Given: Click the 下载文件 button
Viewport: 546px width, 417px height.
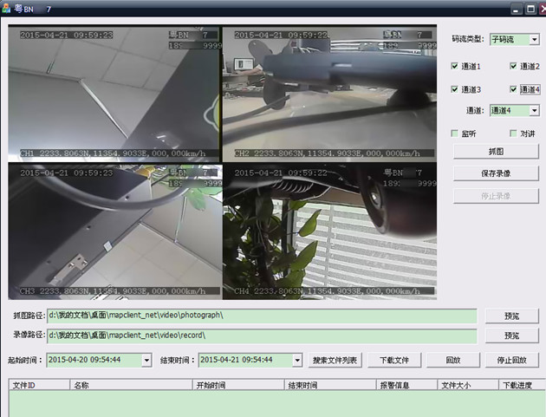Looking at the screenshot, I should (394, 360).
